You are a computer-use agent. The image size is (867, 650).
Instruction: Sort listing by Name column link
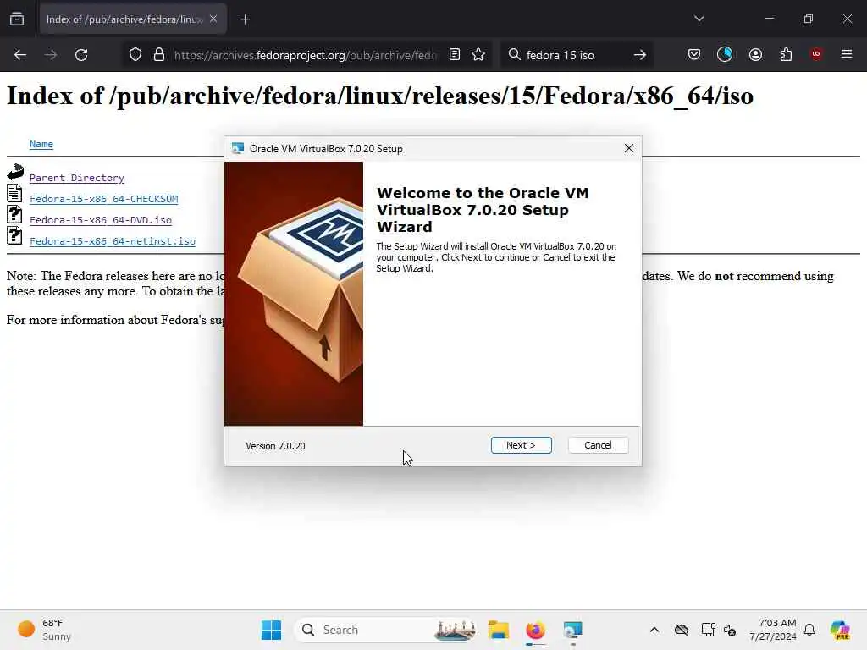(41, 144)
